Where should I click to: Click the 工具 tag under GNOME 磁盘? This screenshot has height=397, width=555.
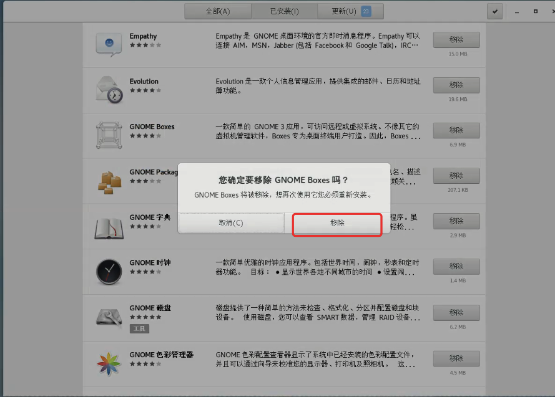pyautogui.click(x=139, y=328)
